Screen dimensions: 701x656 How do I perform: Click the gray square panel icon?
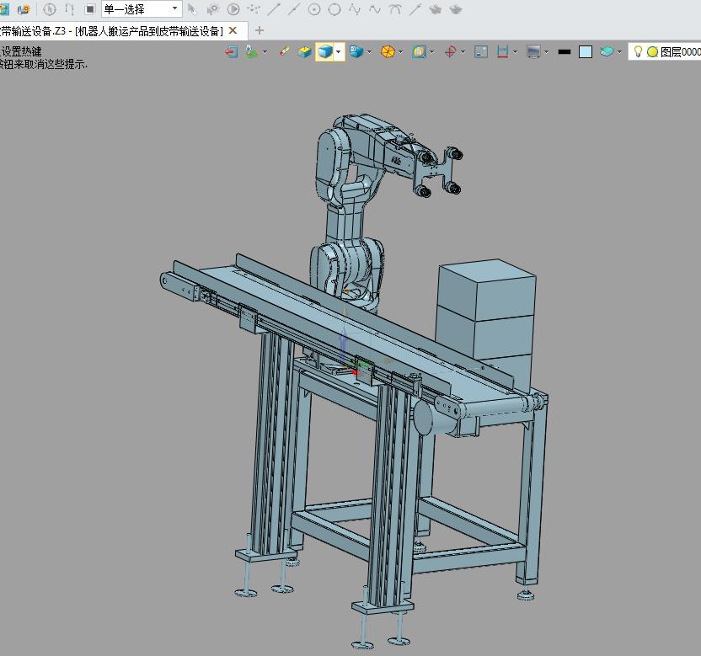click(481, 52)
